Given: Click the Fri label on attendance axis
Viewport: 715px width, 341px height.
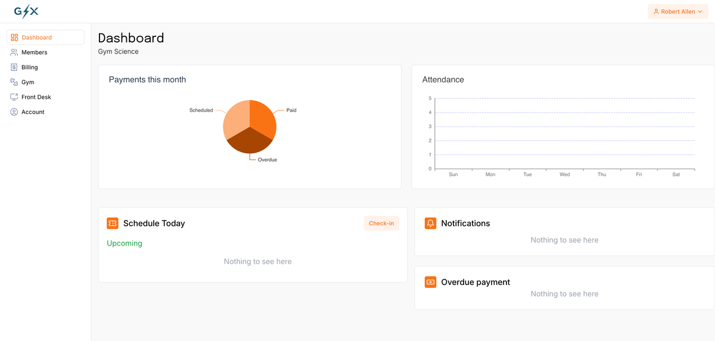Looking at the screenshot, I should [639, 175].
